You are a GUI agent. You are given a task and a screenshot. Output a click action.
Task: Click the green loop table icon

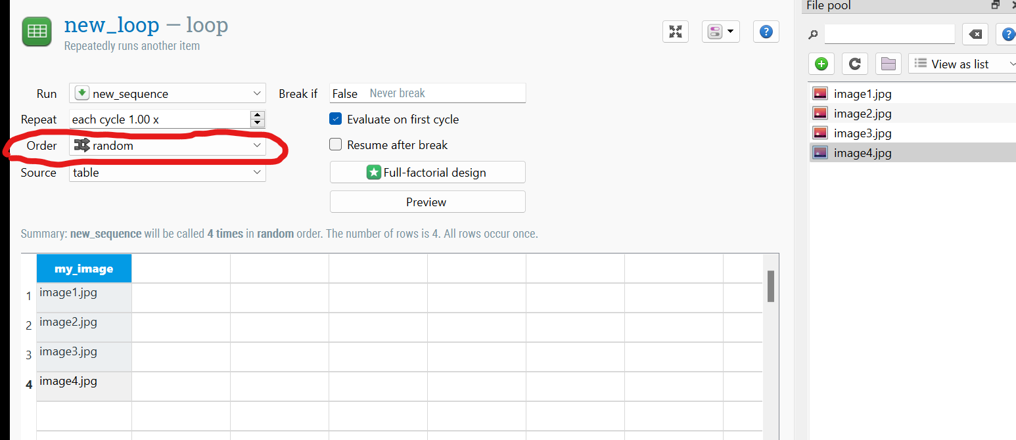click(37, 32)
